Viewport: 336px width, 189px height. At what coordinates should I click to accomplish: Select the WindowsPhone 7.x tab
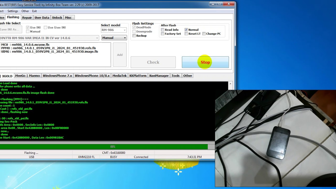(x=57, y=76)
